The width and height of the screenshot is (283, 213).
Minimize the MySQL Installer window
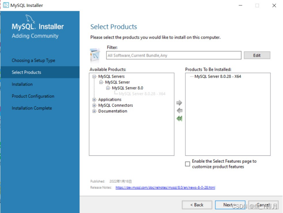[x=241, y=5]
